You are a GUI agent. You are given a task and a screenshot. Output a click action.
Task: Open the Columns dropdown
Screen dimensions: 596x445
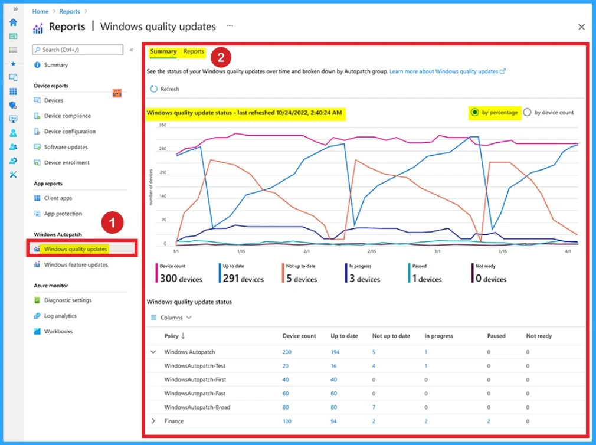[x=171, y=318]
